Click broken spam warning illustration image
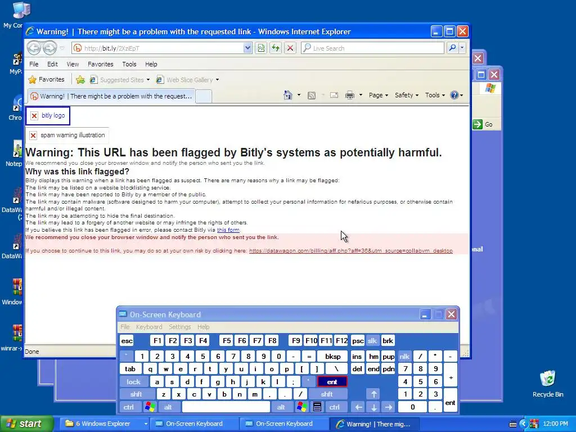Image resolution: width=576 pixels, height=432 pixels. tap(67, 135)
